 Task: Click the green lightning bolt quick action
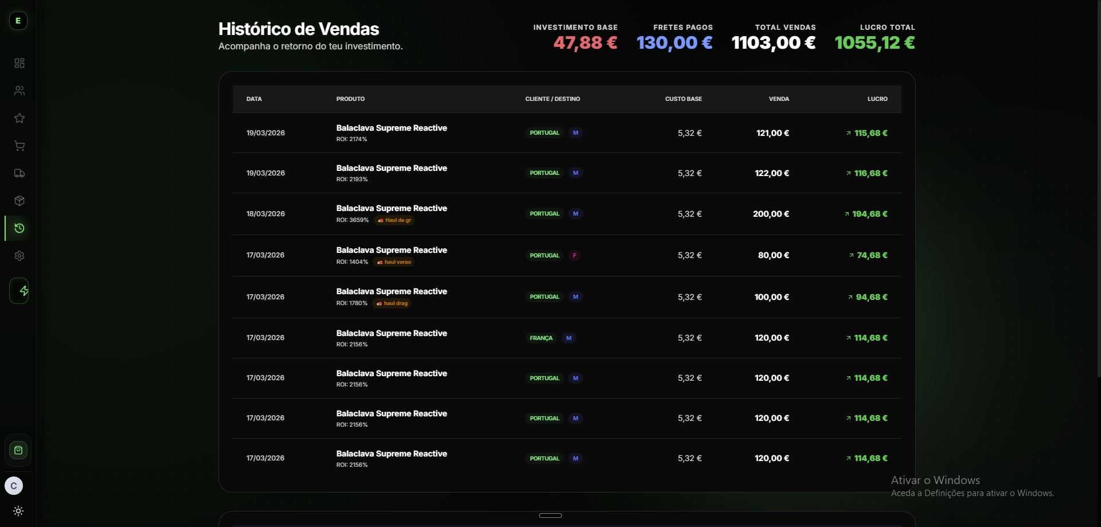[x=19, y=291]
